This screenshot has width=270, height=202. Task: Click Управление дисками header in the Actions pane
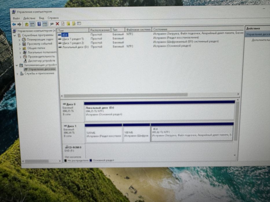(258, 34)
